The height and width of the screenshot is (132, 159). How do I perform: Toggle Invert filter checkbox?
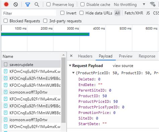pos(62,13)
